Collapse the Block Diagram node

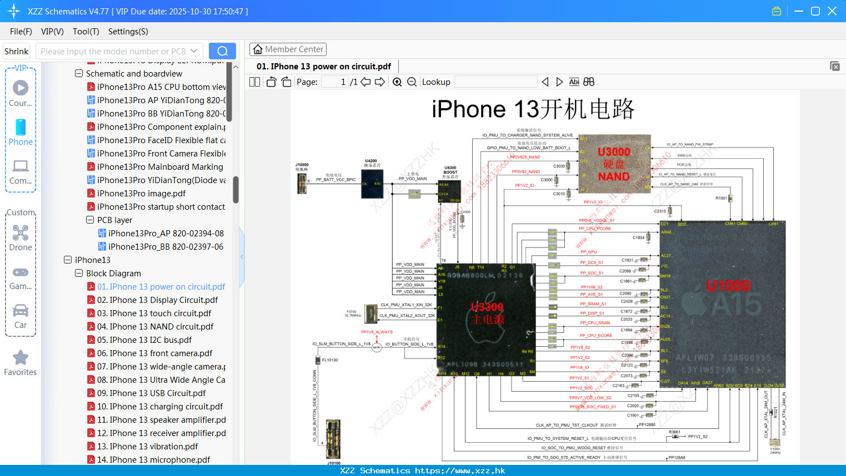tap(79, 273)
